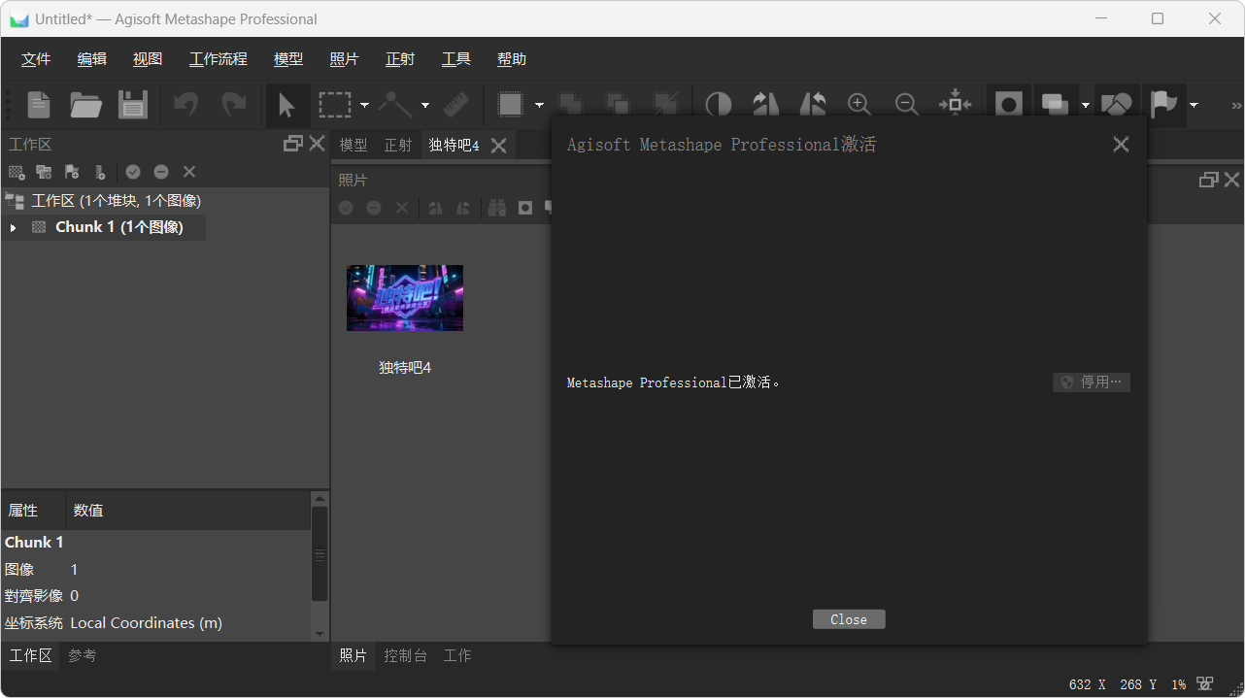The width and height of the screenshot is (1245, 698).
Task: Add a chunk from the workspace toolbar
Action: point(17,172)
